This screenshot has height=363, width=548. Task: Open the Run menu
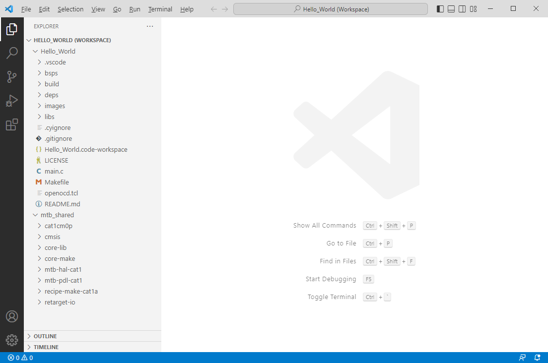click(135, 9)
